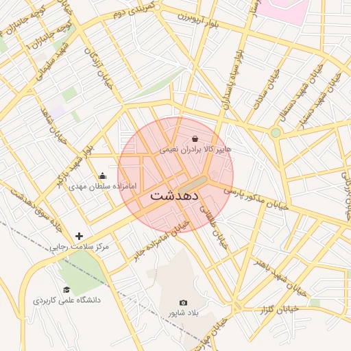Select the امامزاده سلطان مهدی place label
Viewport: 351px width, 351px height.
(x=102, y=186)
